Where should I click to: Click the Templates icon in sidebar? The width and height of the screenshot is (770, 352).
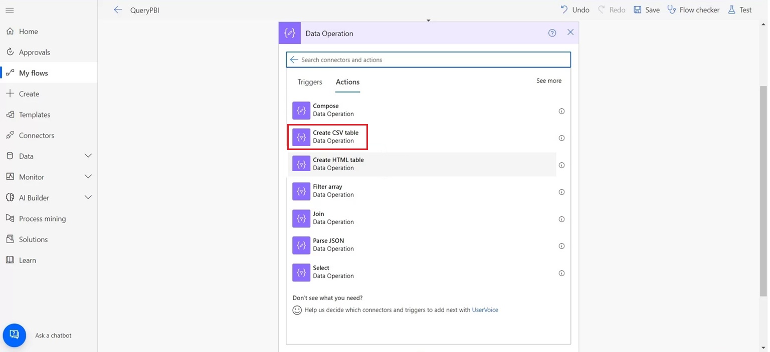(10, 114)
